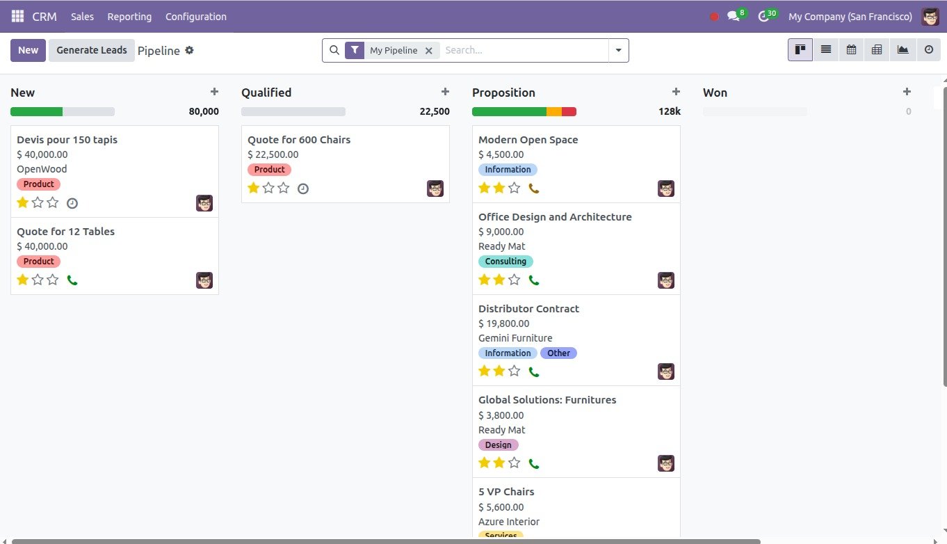
Task: Switch to calendar view
Action: tap(851, 50)
